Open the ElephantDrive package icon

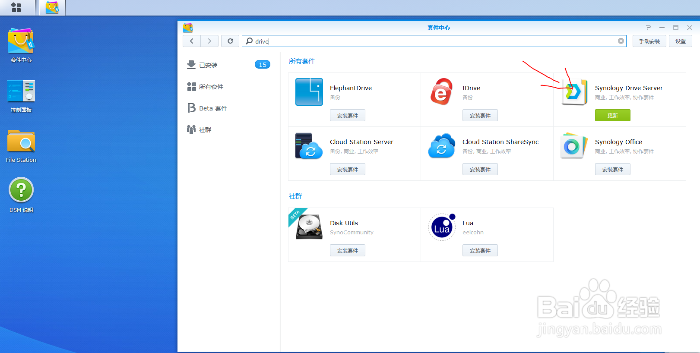309,92
